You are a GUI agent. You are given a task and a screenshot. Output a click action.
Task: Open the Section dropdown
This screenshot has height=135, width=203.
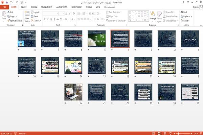36,21
